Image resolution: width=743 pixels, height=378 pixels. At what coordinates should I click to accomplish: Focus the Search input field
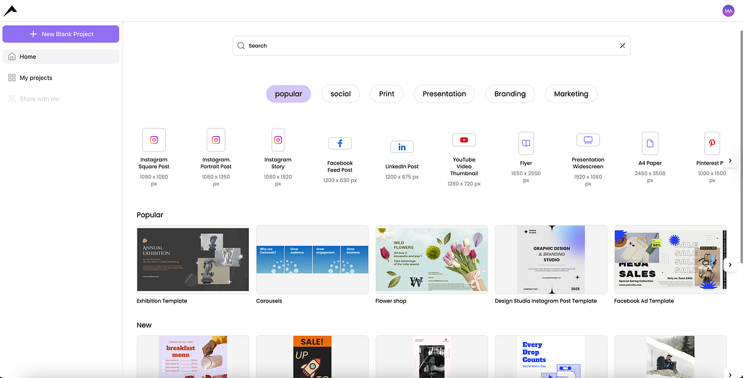(x=431, y=45)
